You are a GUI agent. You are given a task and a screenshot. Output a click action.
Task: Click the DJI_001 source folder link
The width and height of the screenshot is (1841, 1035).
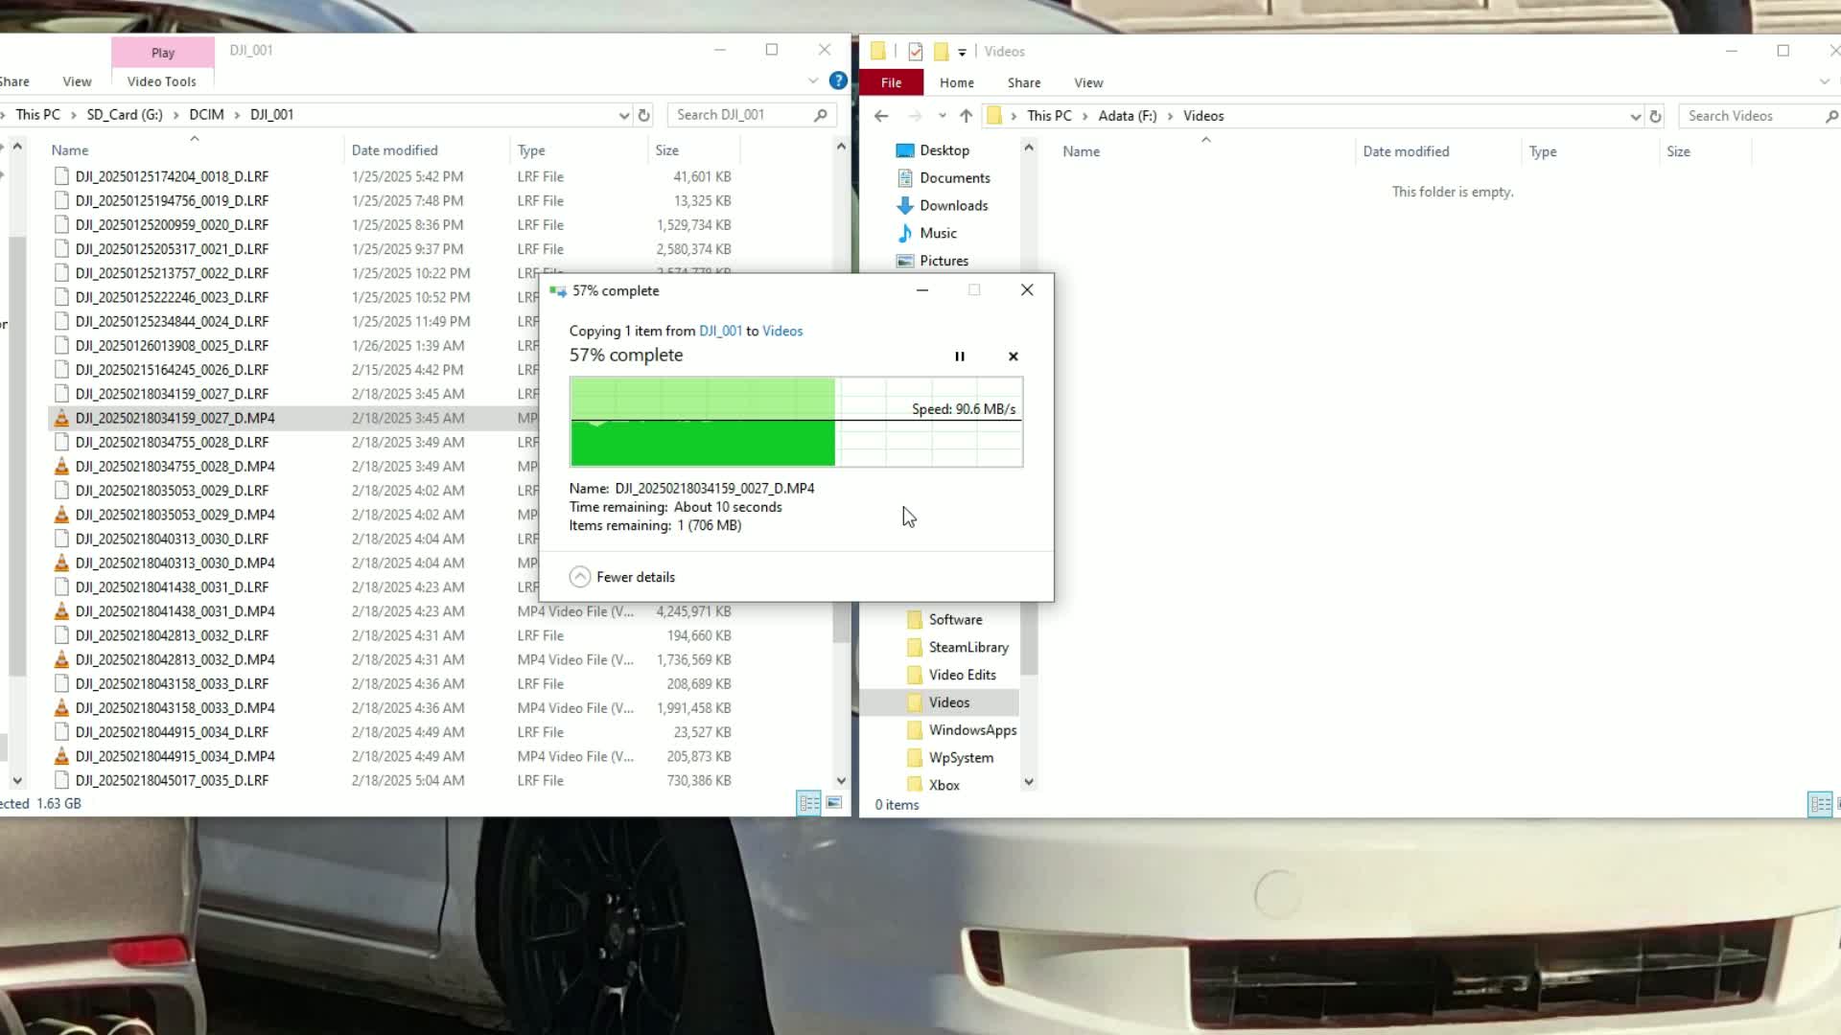(720, 331)
